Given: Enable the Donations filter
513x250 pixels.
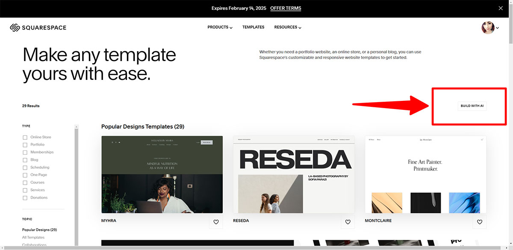Looking at the screenshot, I should click(25, 197).
